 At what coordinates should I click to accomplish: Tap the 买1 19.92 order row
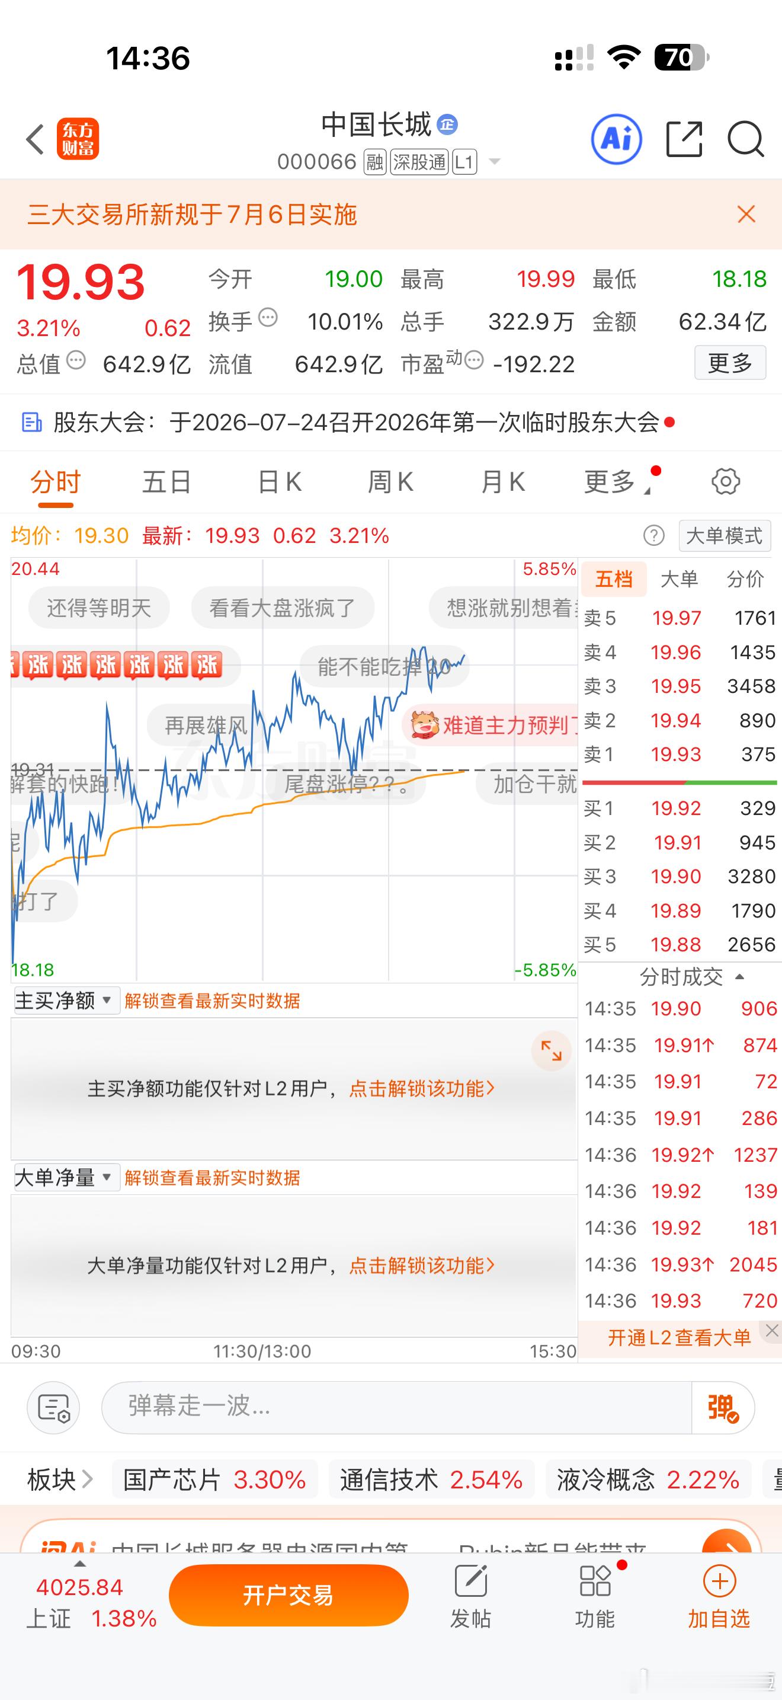pos(680,809)
